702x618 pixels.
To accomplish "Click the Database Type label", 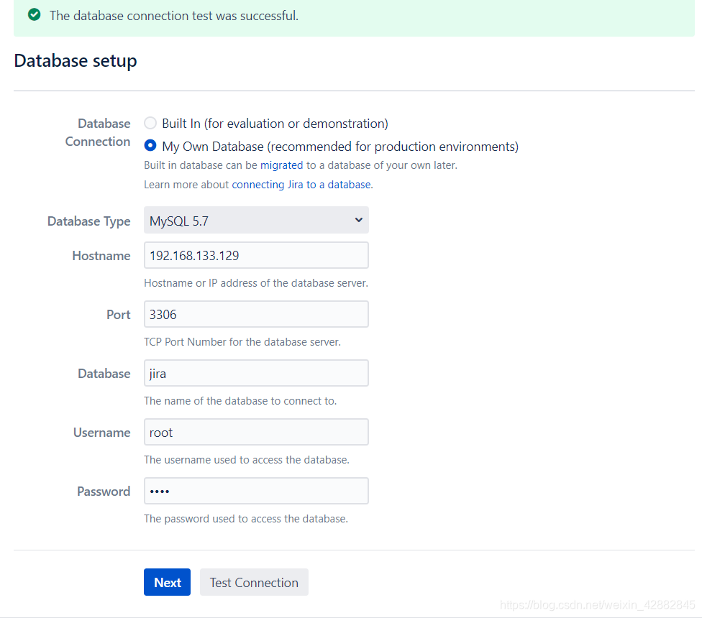I will coord(88,221).
